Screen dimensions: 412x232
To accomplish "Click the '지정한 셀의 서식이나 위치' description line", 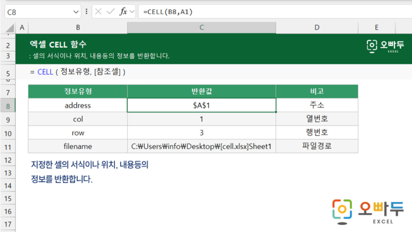I will click(x=90, y=165).
